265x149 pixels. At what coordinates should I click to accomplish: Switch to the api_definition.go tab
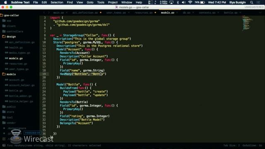pos(85,13)
